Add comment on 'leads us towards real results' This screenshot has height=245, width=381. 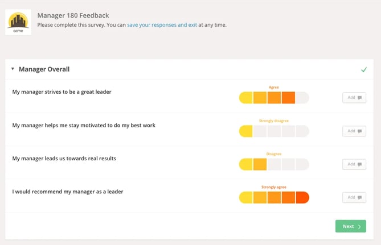354,164
